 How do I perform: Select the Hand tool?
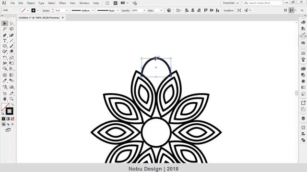point(5,99)
